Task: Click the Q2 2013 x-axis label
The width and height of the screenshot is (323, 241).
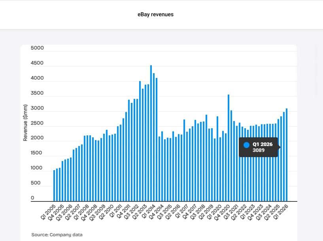Action: [140, 213]
